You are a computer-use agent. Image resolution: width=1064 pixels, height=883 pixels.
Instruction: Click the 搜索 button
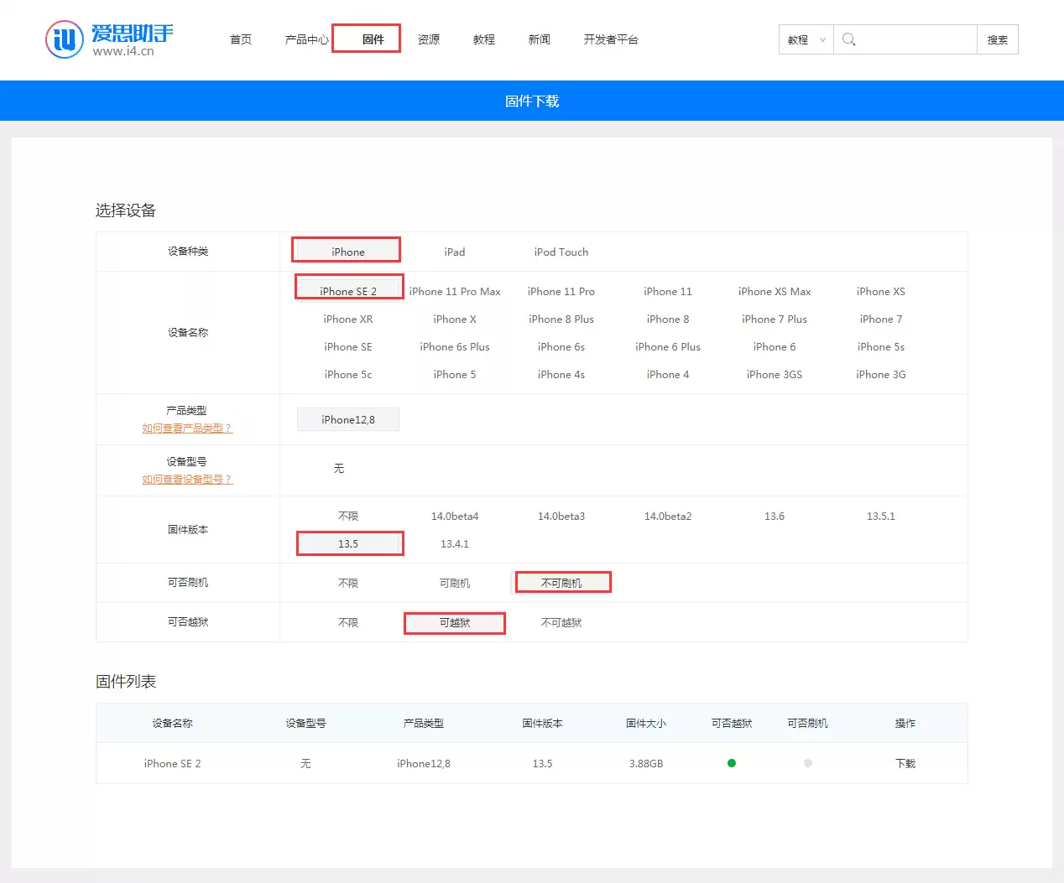[x=998, y=39]
